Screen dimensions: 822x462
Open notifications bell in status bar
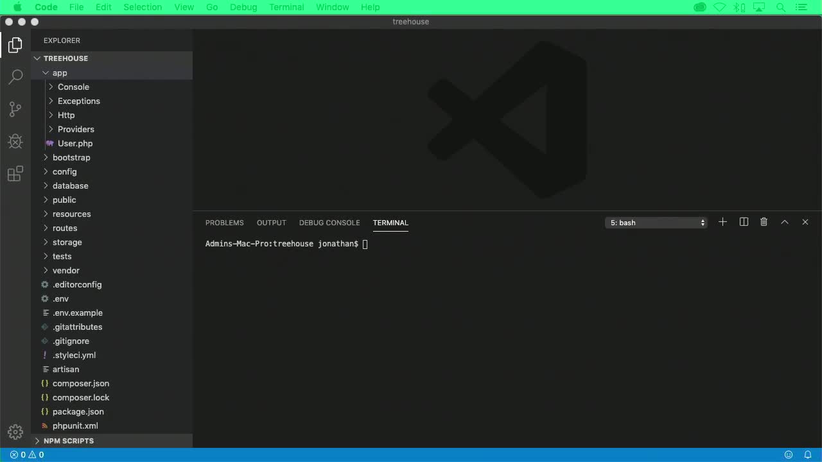click(808, 455)
